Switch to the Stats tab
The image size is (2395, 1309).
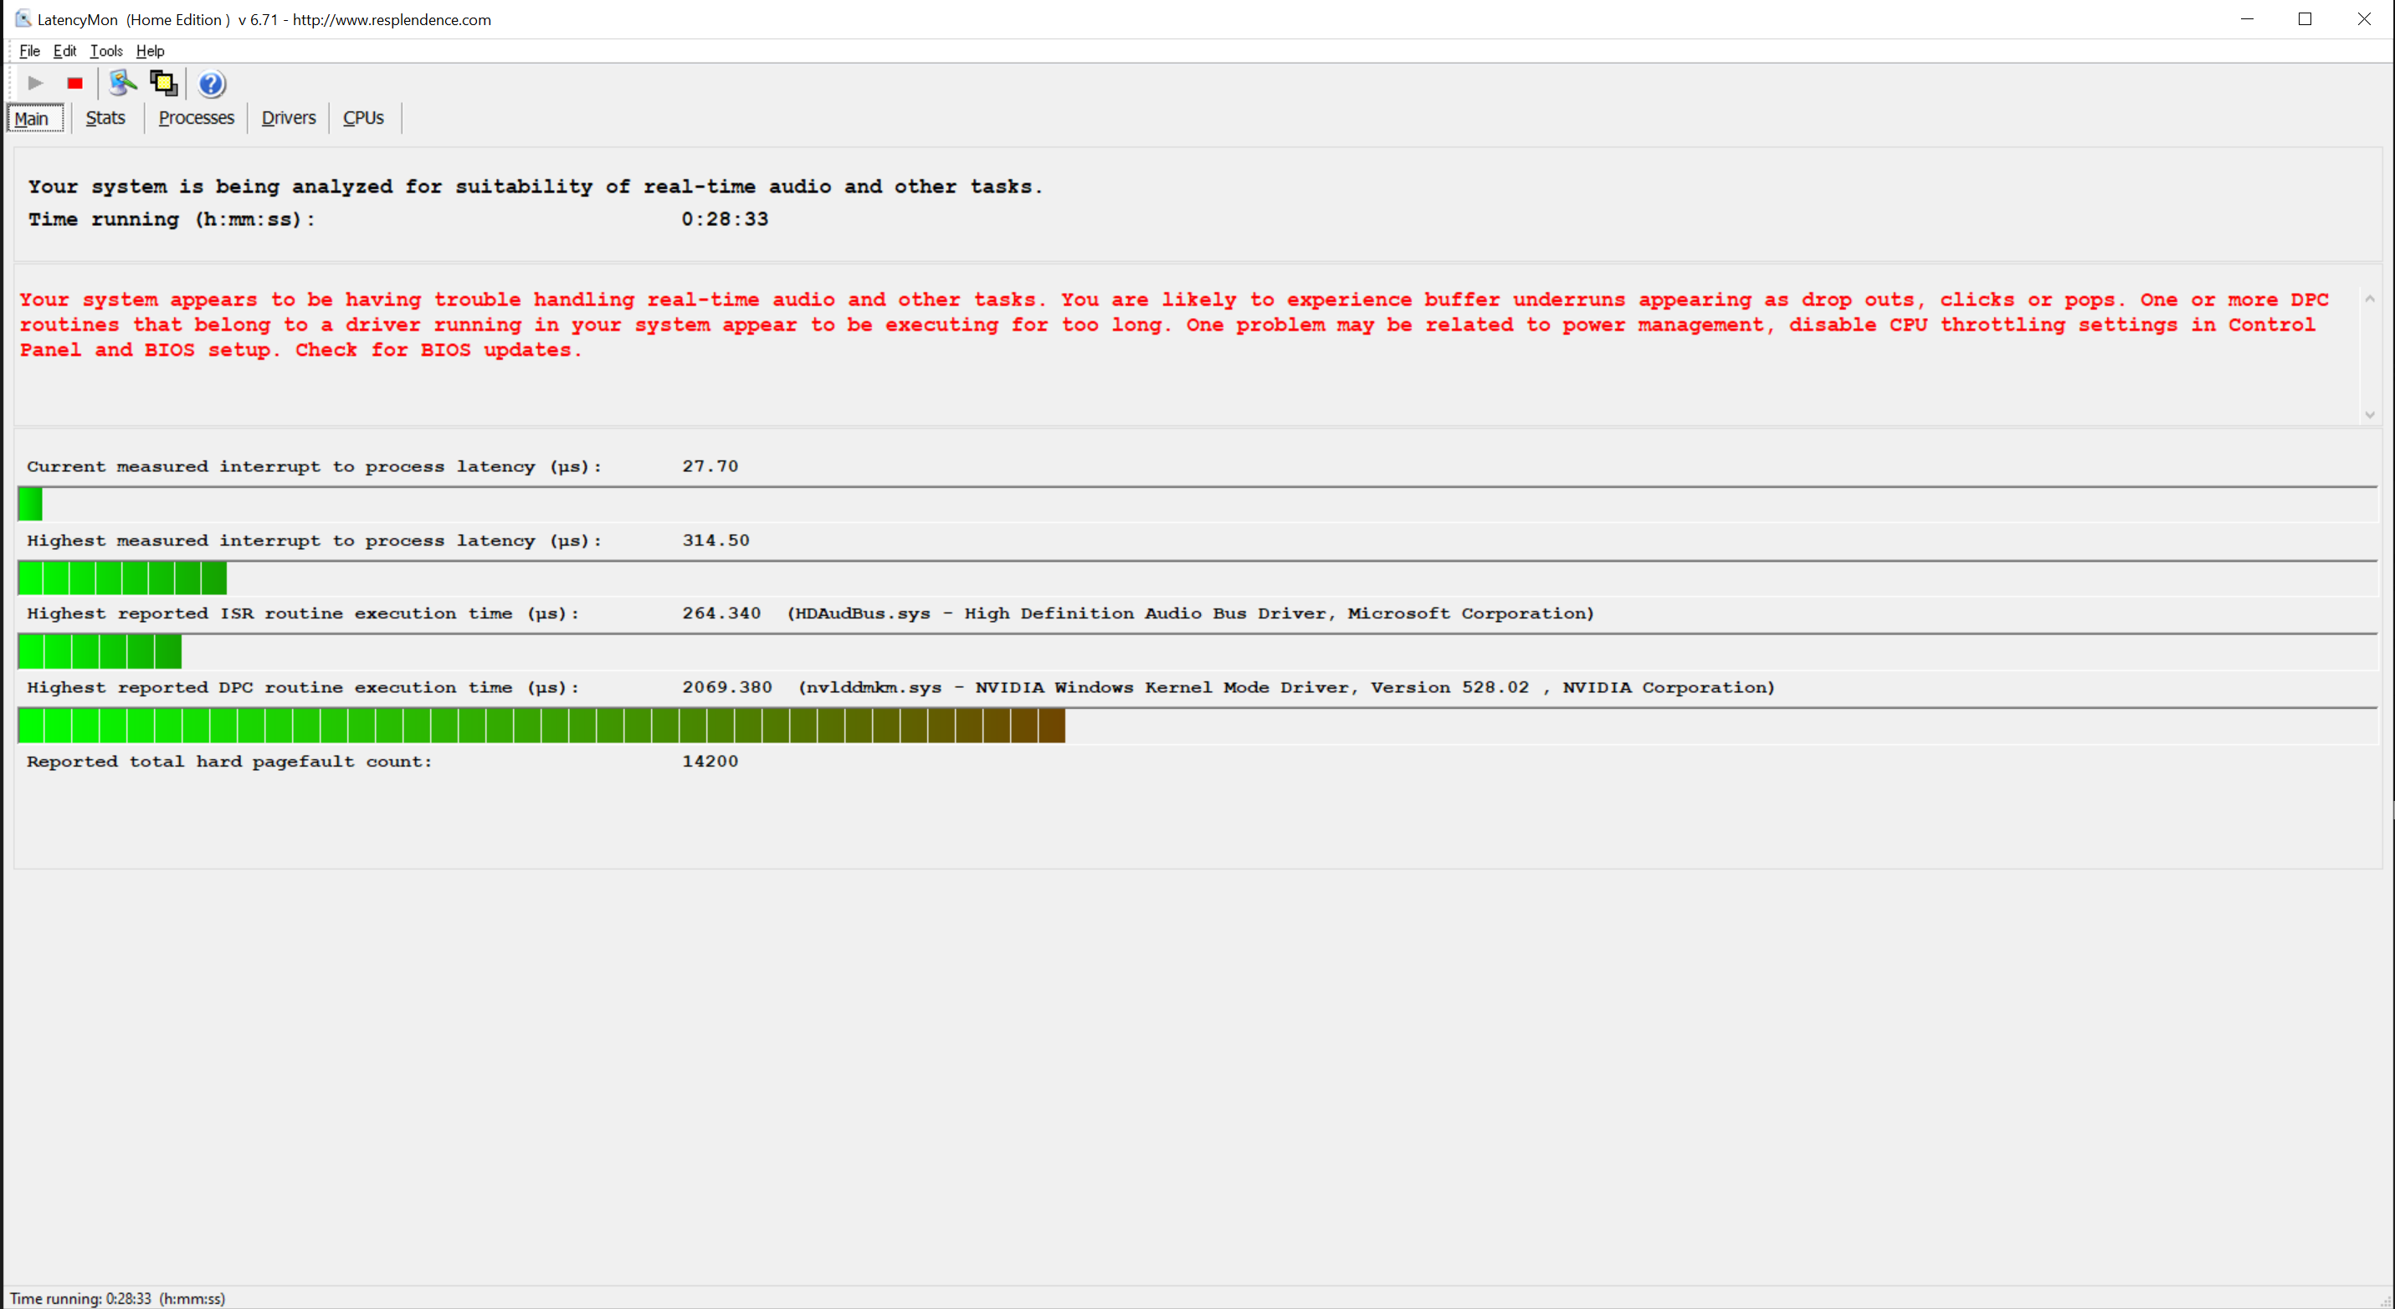pos(105,118)
